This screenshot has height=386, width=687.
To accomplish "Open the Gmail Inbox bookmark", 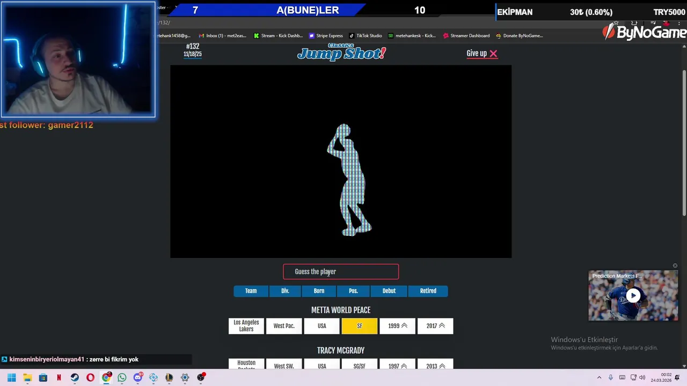I will 223,36.
